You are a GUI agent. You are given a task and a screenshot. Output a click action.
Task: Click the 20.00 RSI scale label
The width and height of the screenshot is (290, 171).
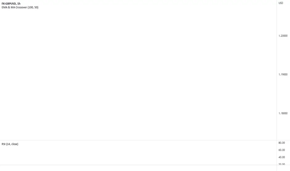[282, 164]
